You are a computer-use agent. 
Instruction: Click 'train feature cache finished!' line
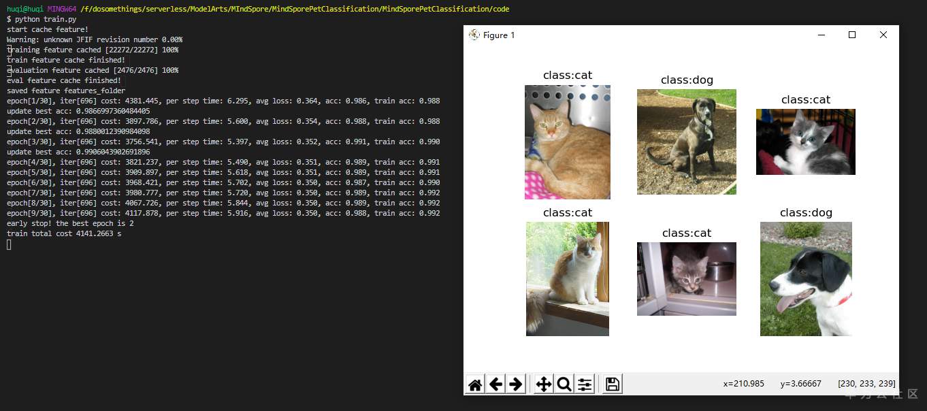66,60
